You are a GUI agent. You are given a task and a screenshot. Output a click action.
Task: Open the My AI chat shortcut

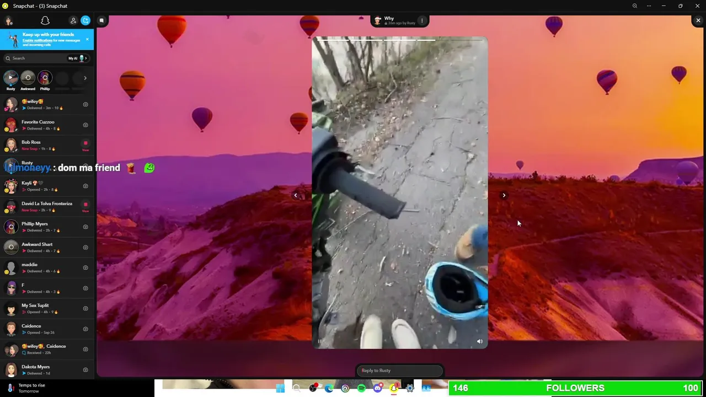[x=78, y=58]
